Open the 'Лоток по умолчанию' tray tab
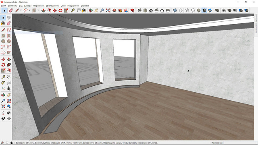The height and width of the screenshot is (145, 258). tap(256, 23)
